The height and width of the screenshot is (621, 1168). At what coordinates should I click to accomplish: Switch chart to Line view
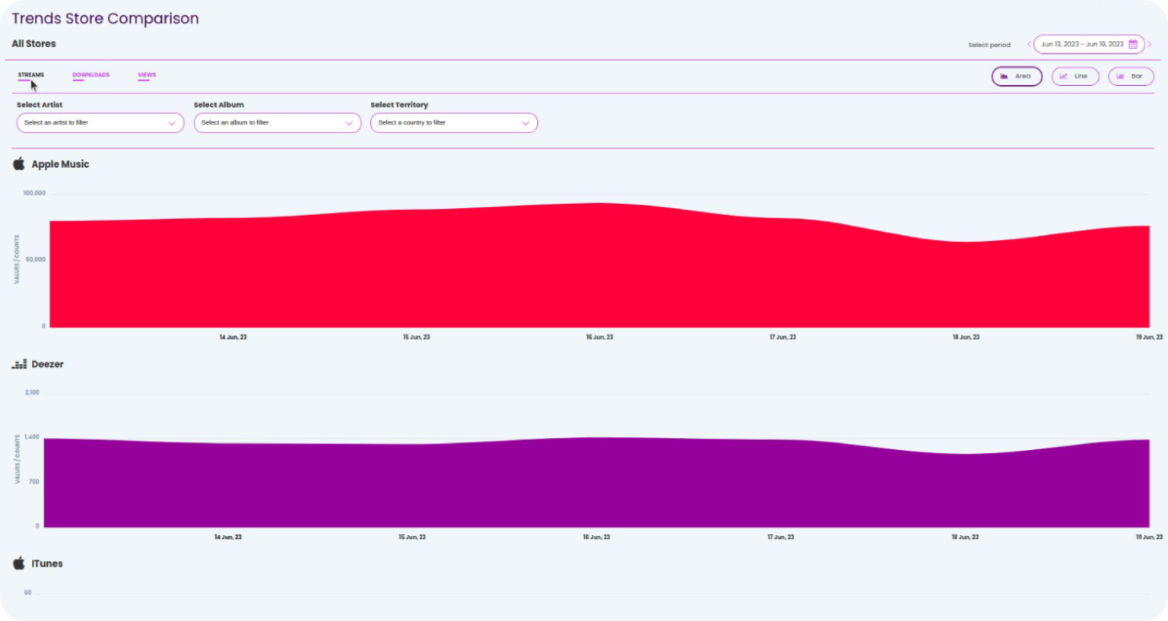point(1074,76)
